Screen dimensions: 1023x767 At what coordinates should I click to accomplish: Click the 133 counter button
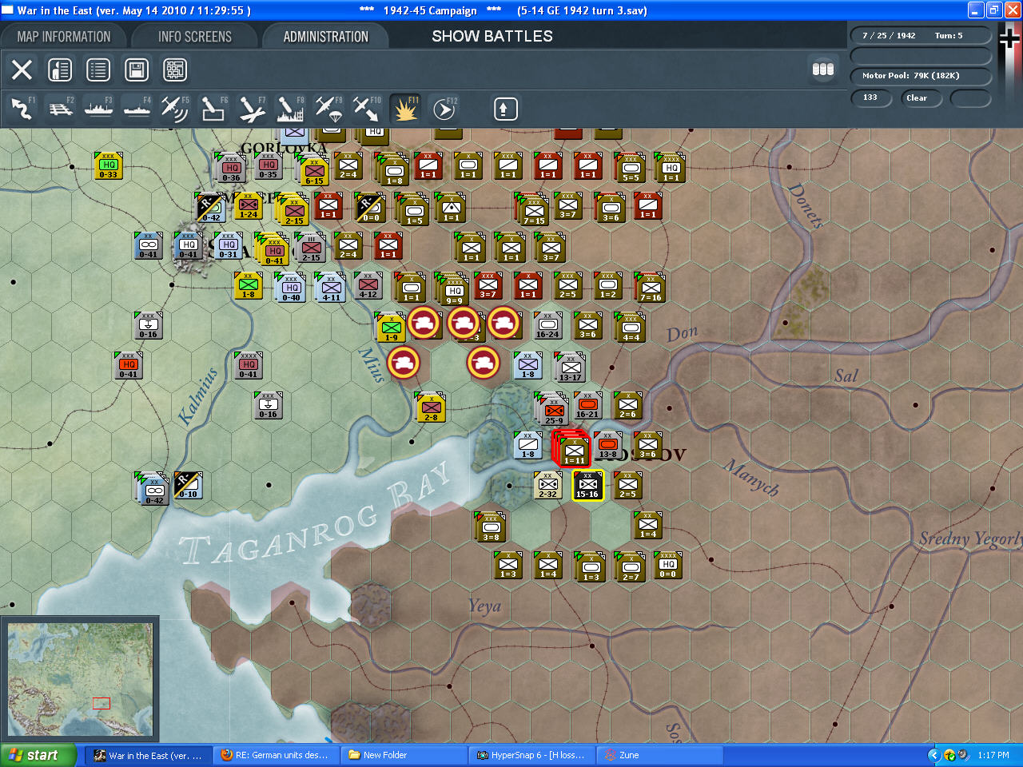click(x=871, y=97)
